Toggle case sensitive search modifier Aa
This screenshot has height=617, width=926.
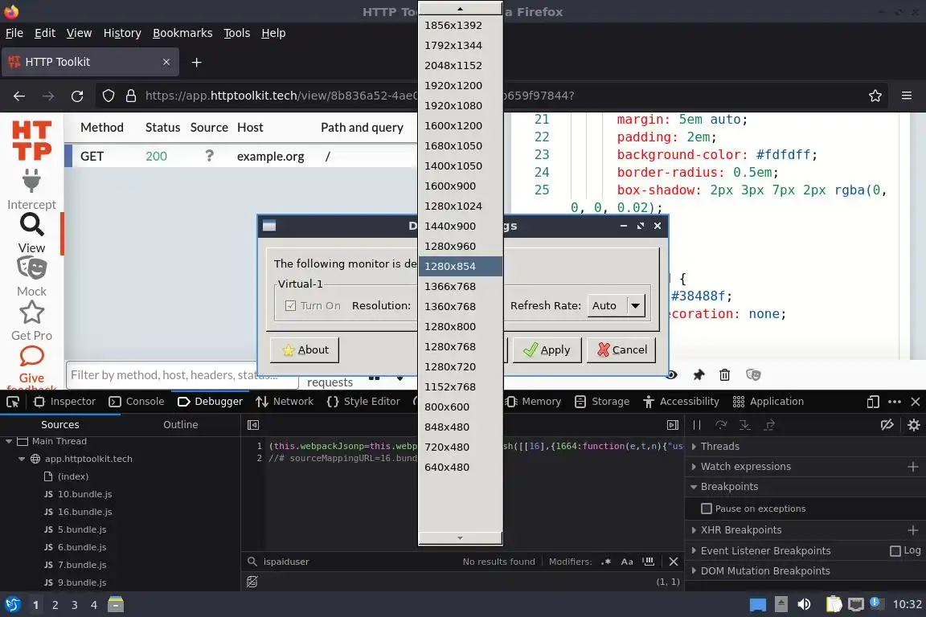click(627, 562)
